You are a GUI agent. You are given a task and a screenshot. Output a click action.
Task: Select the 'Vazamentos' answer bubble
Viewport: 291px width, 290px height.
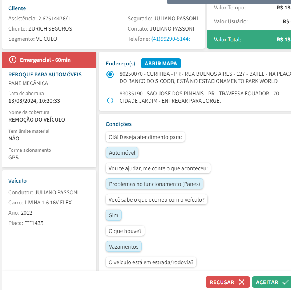pyautogui.click(x=124, y=247)
